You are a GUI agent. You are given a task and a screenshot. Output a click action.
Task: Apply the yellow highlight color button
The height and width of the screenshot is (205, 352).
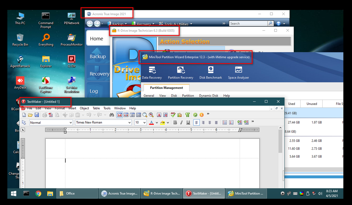163,123
